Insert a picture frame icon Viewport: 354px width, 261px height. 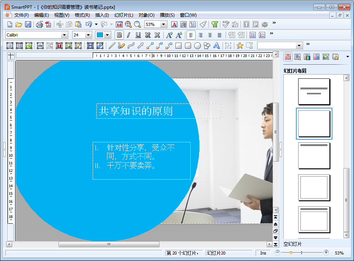(28, 46)
